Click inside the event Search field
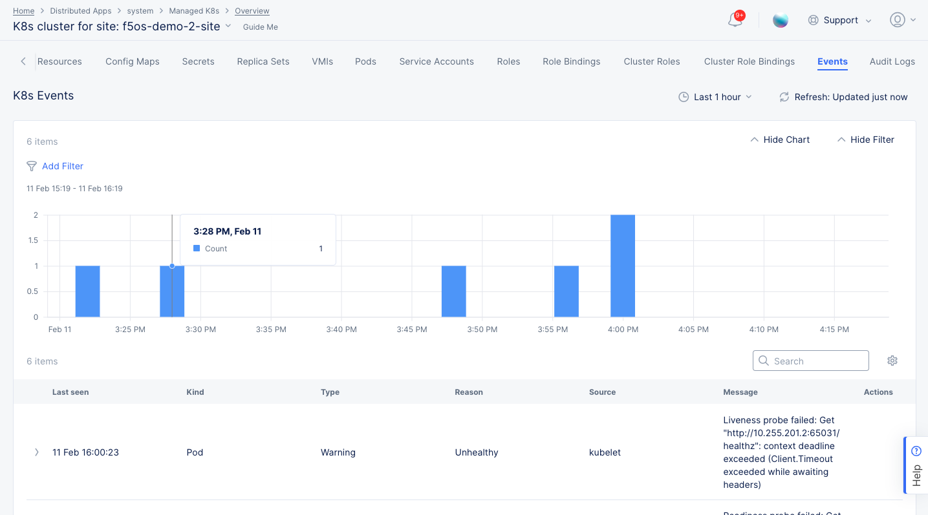 [x=810, y=360]
